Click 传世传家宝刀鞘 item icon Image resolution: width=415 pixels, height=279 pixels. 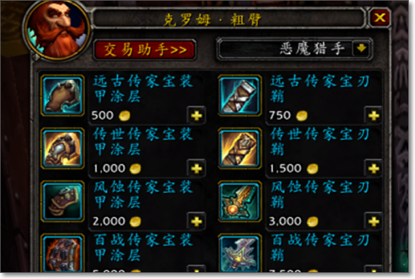pyautogui.click(x=240, y=149)
